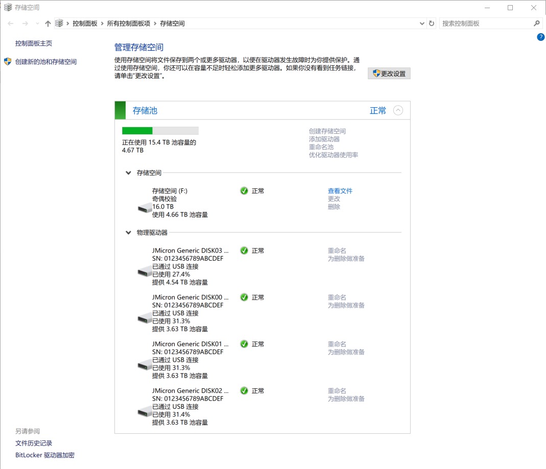Viewport: 546px width, 469px height.
Task: Collapse the 存储空间 section chevron
Action: (x=129, y=173)
